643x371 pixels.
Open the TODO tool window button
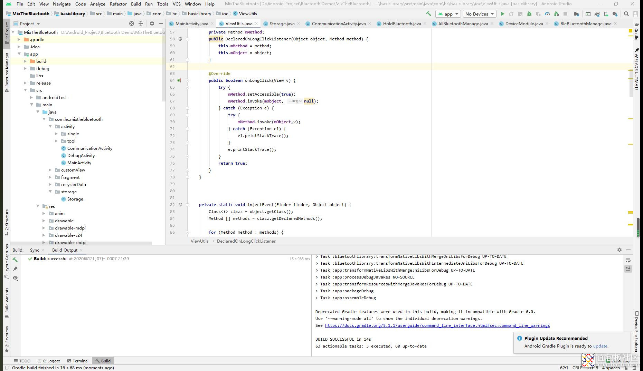(22, 361)
